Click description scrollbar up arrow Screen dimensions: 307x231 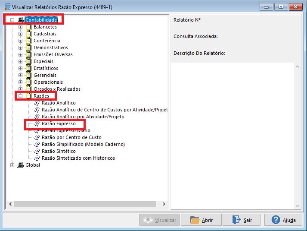pyautogui.click(x=297, y=67)
